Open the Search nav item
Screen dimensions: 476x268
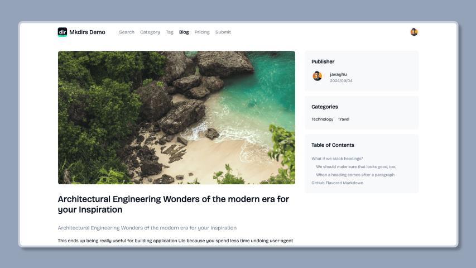(127, 32)
